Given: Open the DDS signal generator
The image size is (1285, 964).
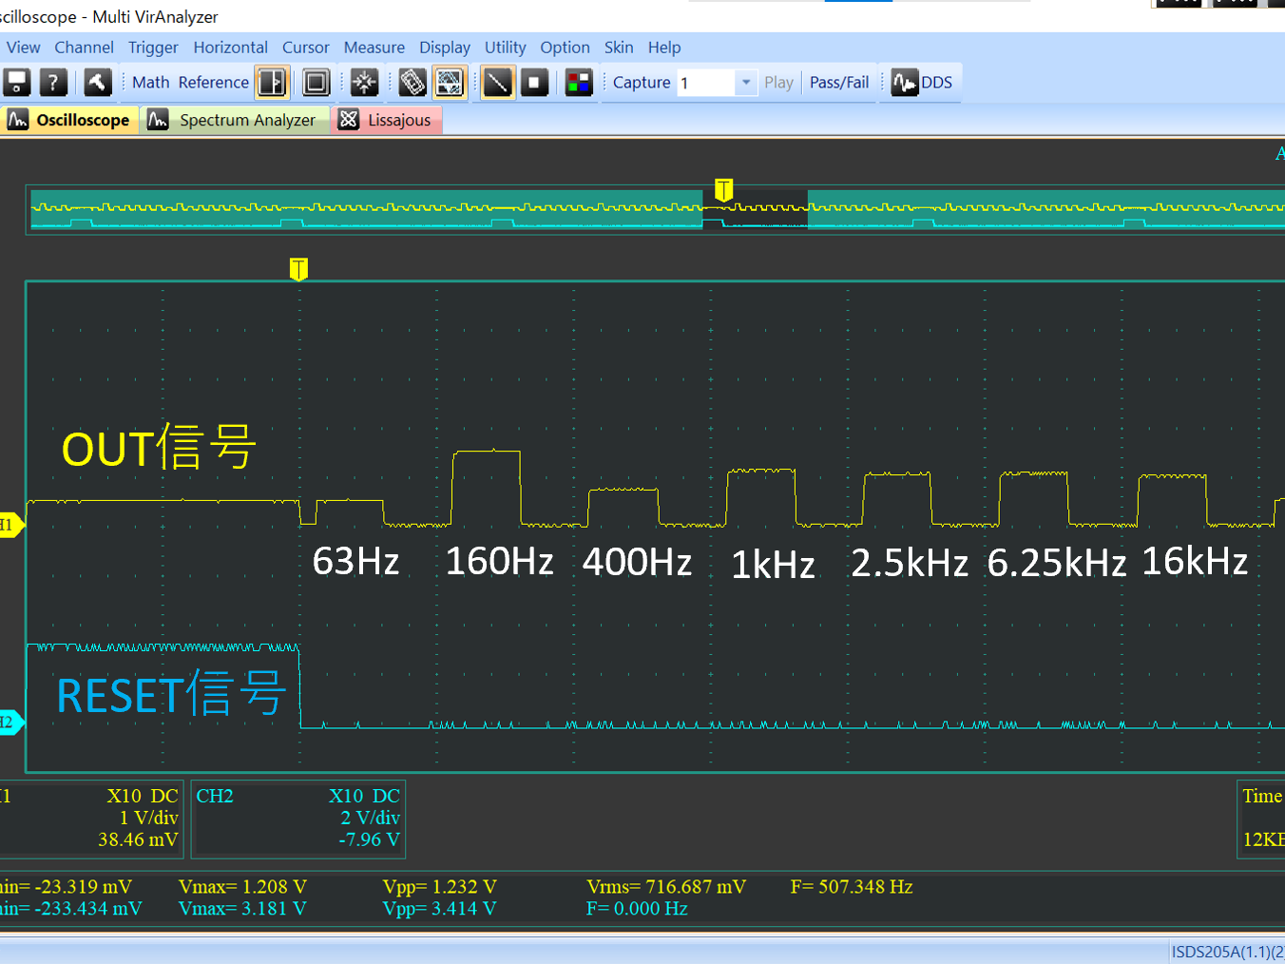Looking at the screenshot, I should (x=921, y=83).
